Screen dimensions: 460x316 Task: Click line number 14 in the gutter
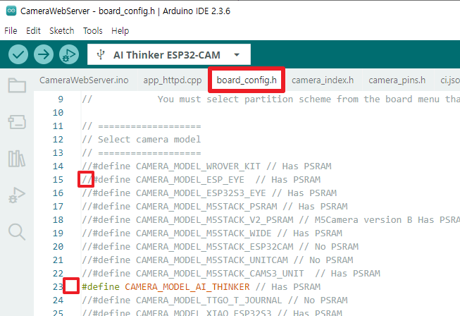click(x=58, y=166)
